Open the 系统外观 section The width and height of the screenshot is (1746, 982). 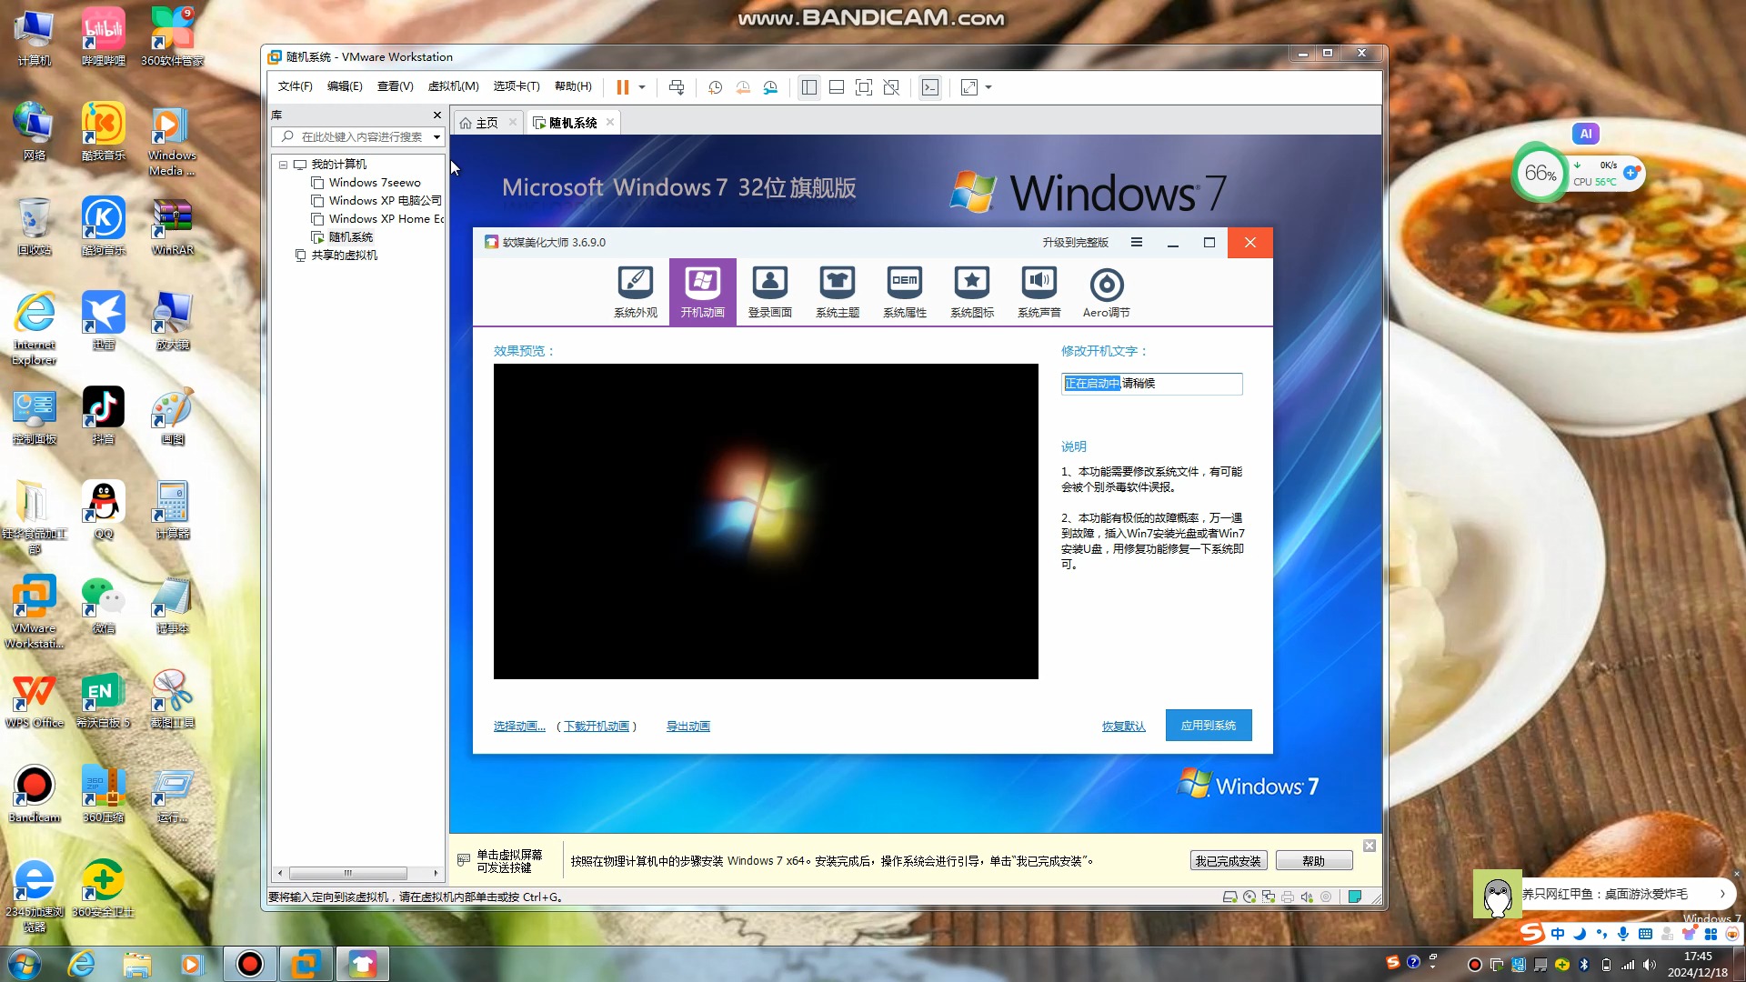coord(635,292)
